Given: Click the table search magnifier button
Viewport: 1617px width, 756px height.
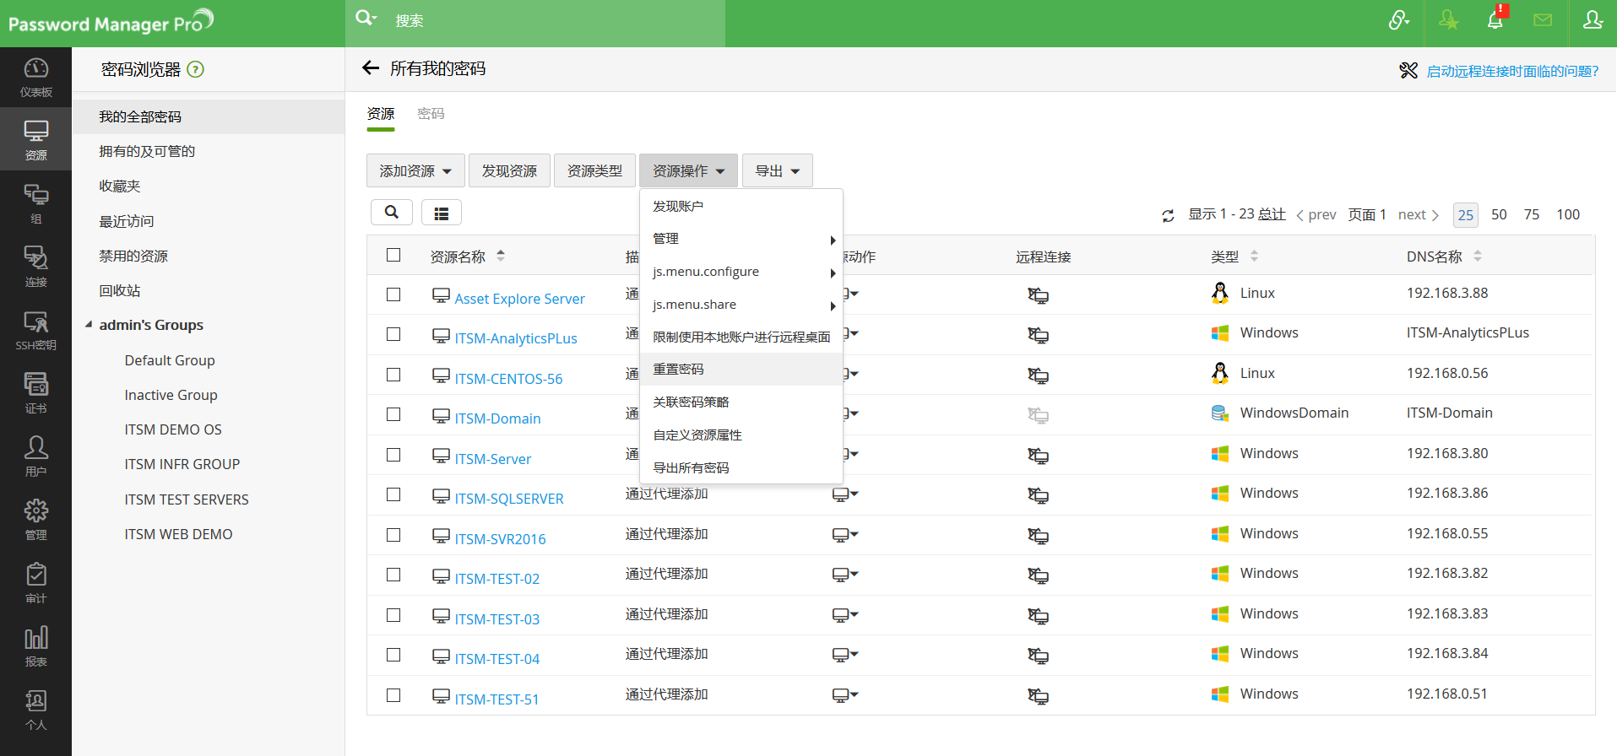Looking at the screenshot, I should tap(392, 213).
